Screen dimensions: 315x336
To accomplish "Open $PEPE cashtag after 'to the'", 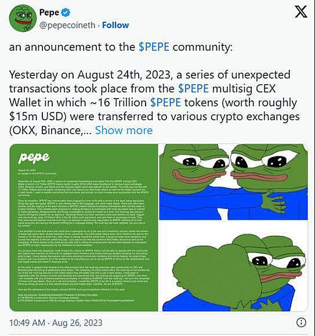I will (x=154, y=47).
